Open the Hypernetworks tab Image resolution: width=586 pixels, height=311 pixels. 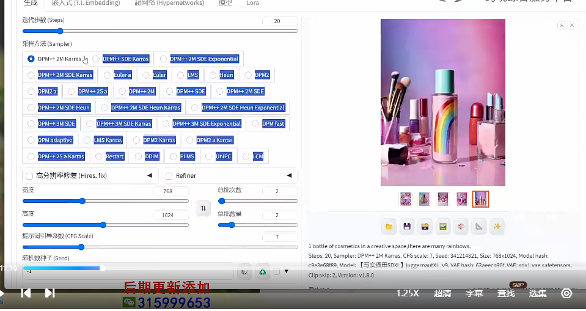click(x=169, y=3)
